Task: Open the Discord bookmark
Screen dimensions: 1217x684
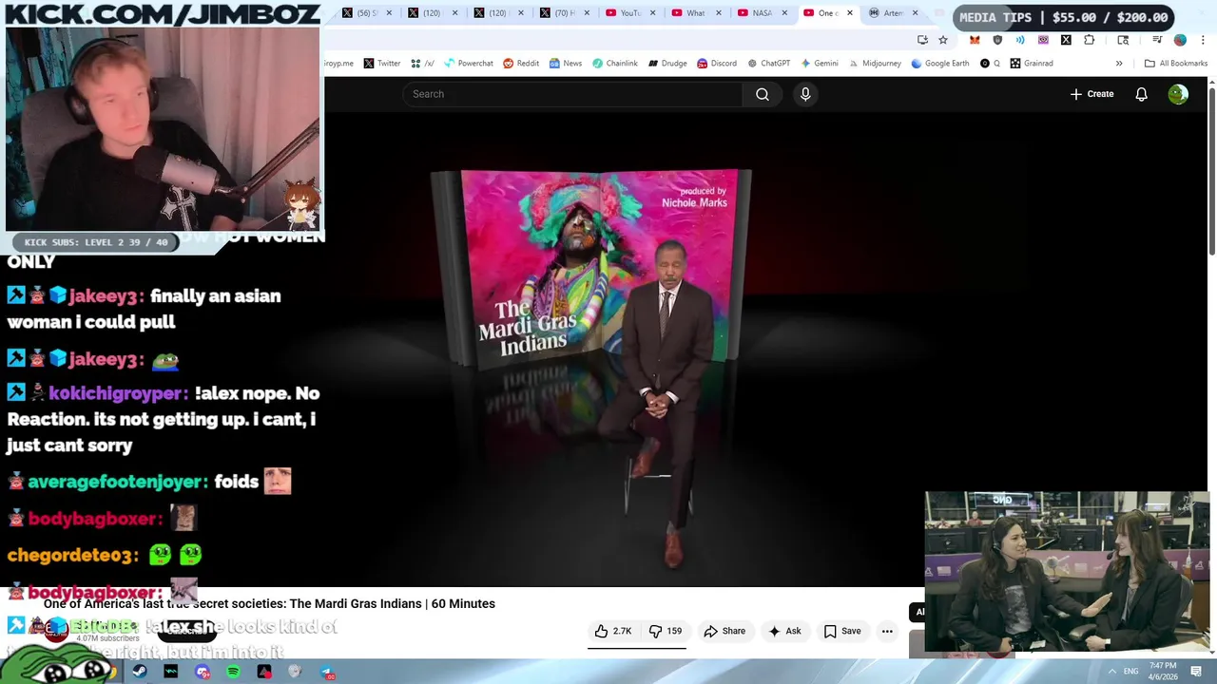Action: (x=717, y=64)
